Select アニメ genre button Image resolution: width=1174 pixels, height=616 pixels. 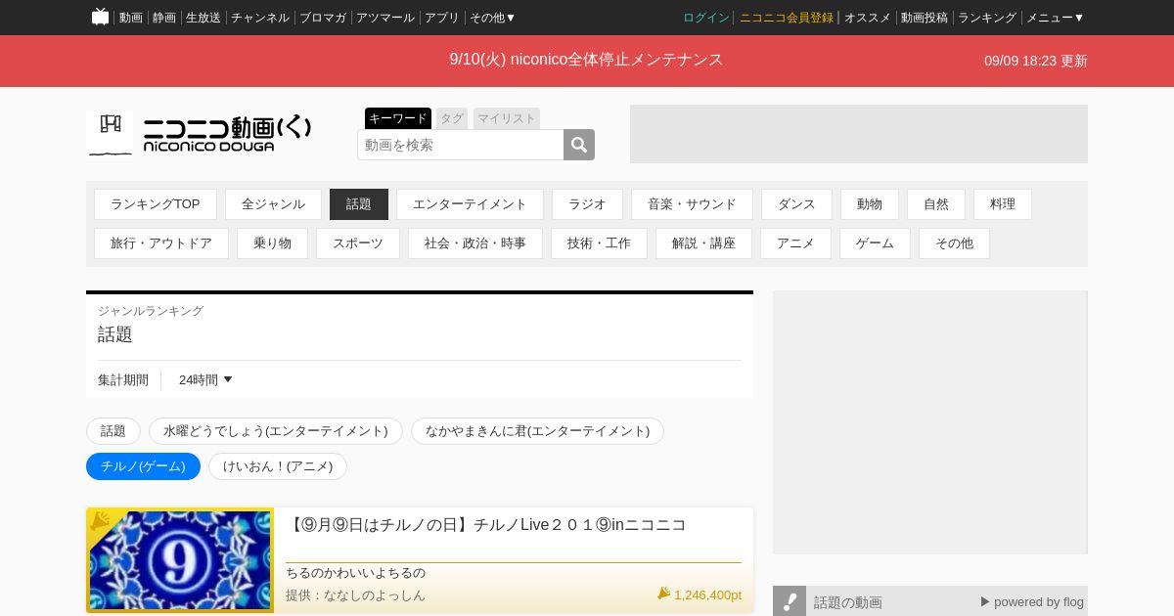[x=795, y=243]
